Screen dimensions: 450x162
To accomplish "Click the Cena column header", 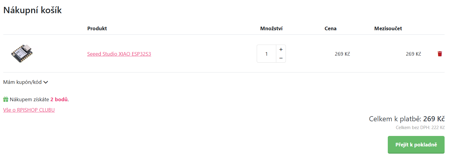I will coord(330,28).
